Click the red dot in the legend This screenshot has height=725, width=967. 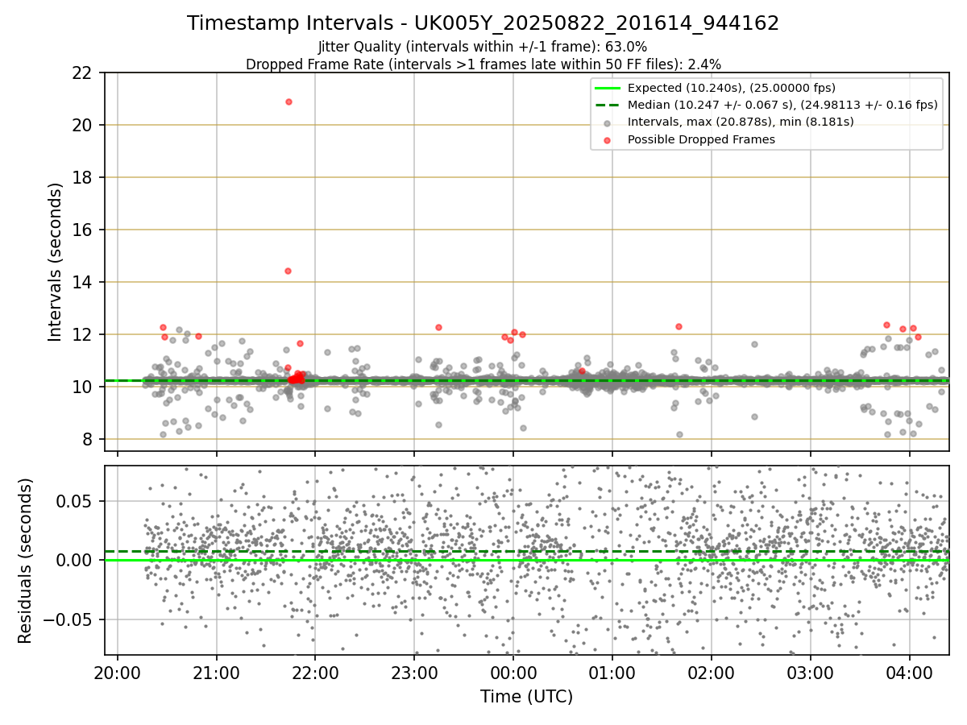pyautogui.click(x=608, y=140)
